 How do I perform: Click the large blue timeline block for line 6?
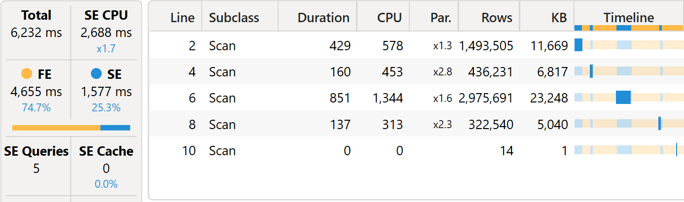point(623,98)
